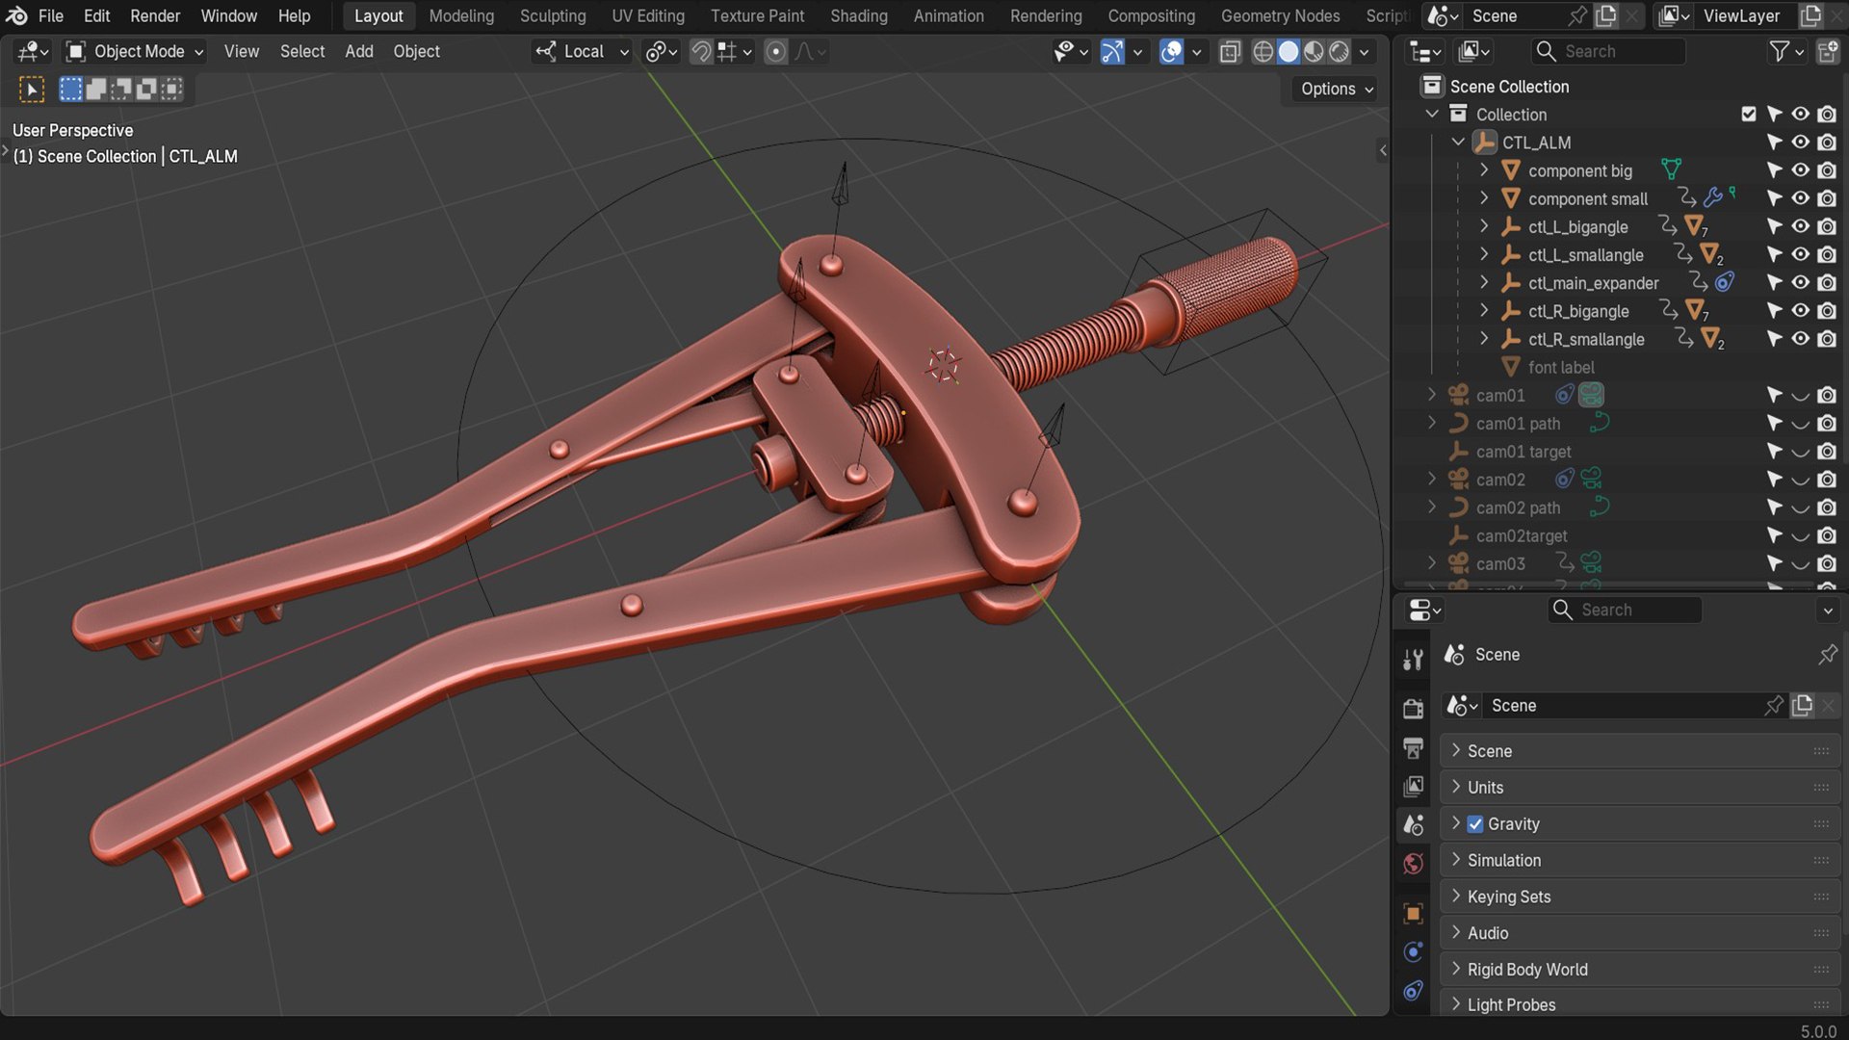Open the World properties tab
Image resolution: width=1849 pixels, height=1040 pixels.
tap(1413, 863)
